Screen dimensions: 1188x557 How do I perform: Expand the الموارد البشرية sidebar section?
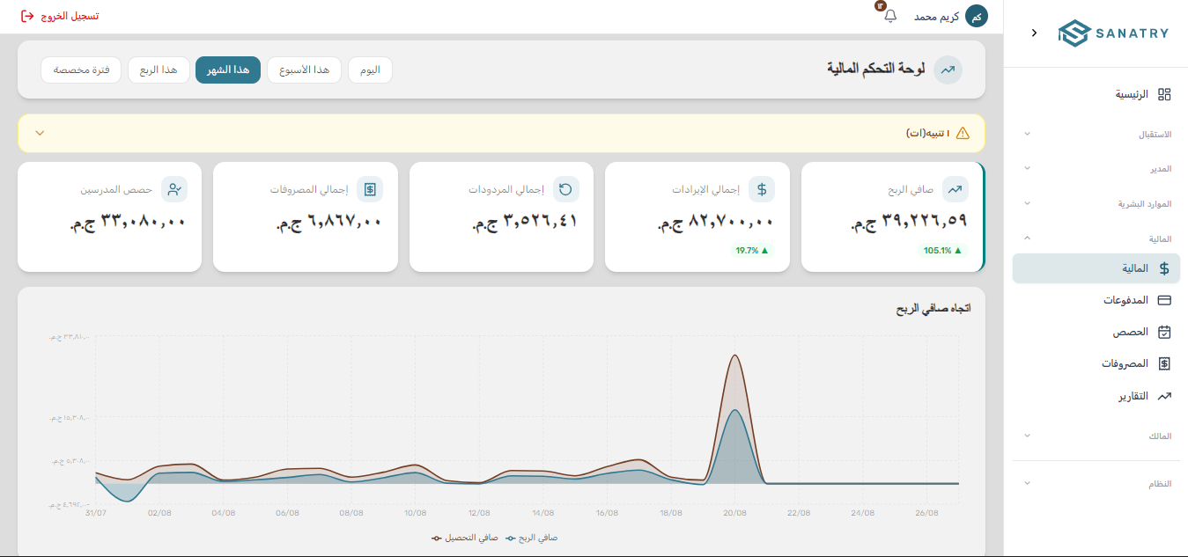click(1096, 203)
